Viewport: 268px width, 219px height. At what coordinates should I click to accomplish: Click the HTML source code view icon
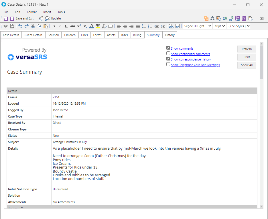6,26
